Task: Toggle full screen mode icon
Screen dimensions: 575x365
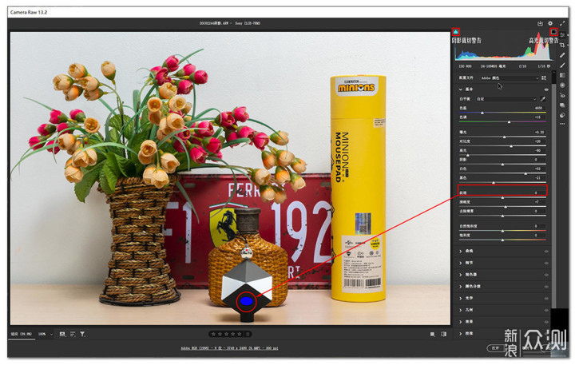Action: [x=562, y=23]
